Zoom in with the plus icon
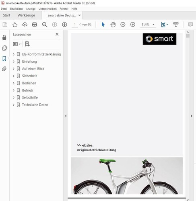 (x=133, y=25)
